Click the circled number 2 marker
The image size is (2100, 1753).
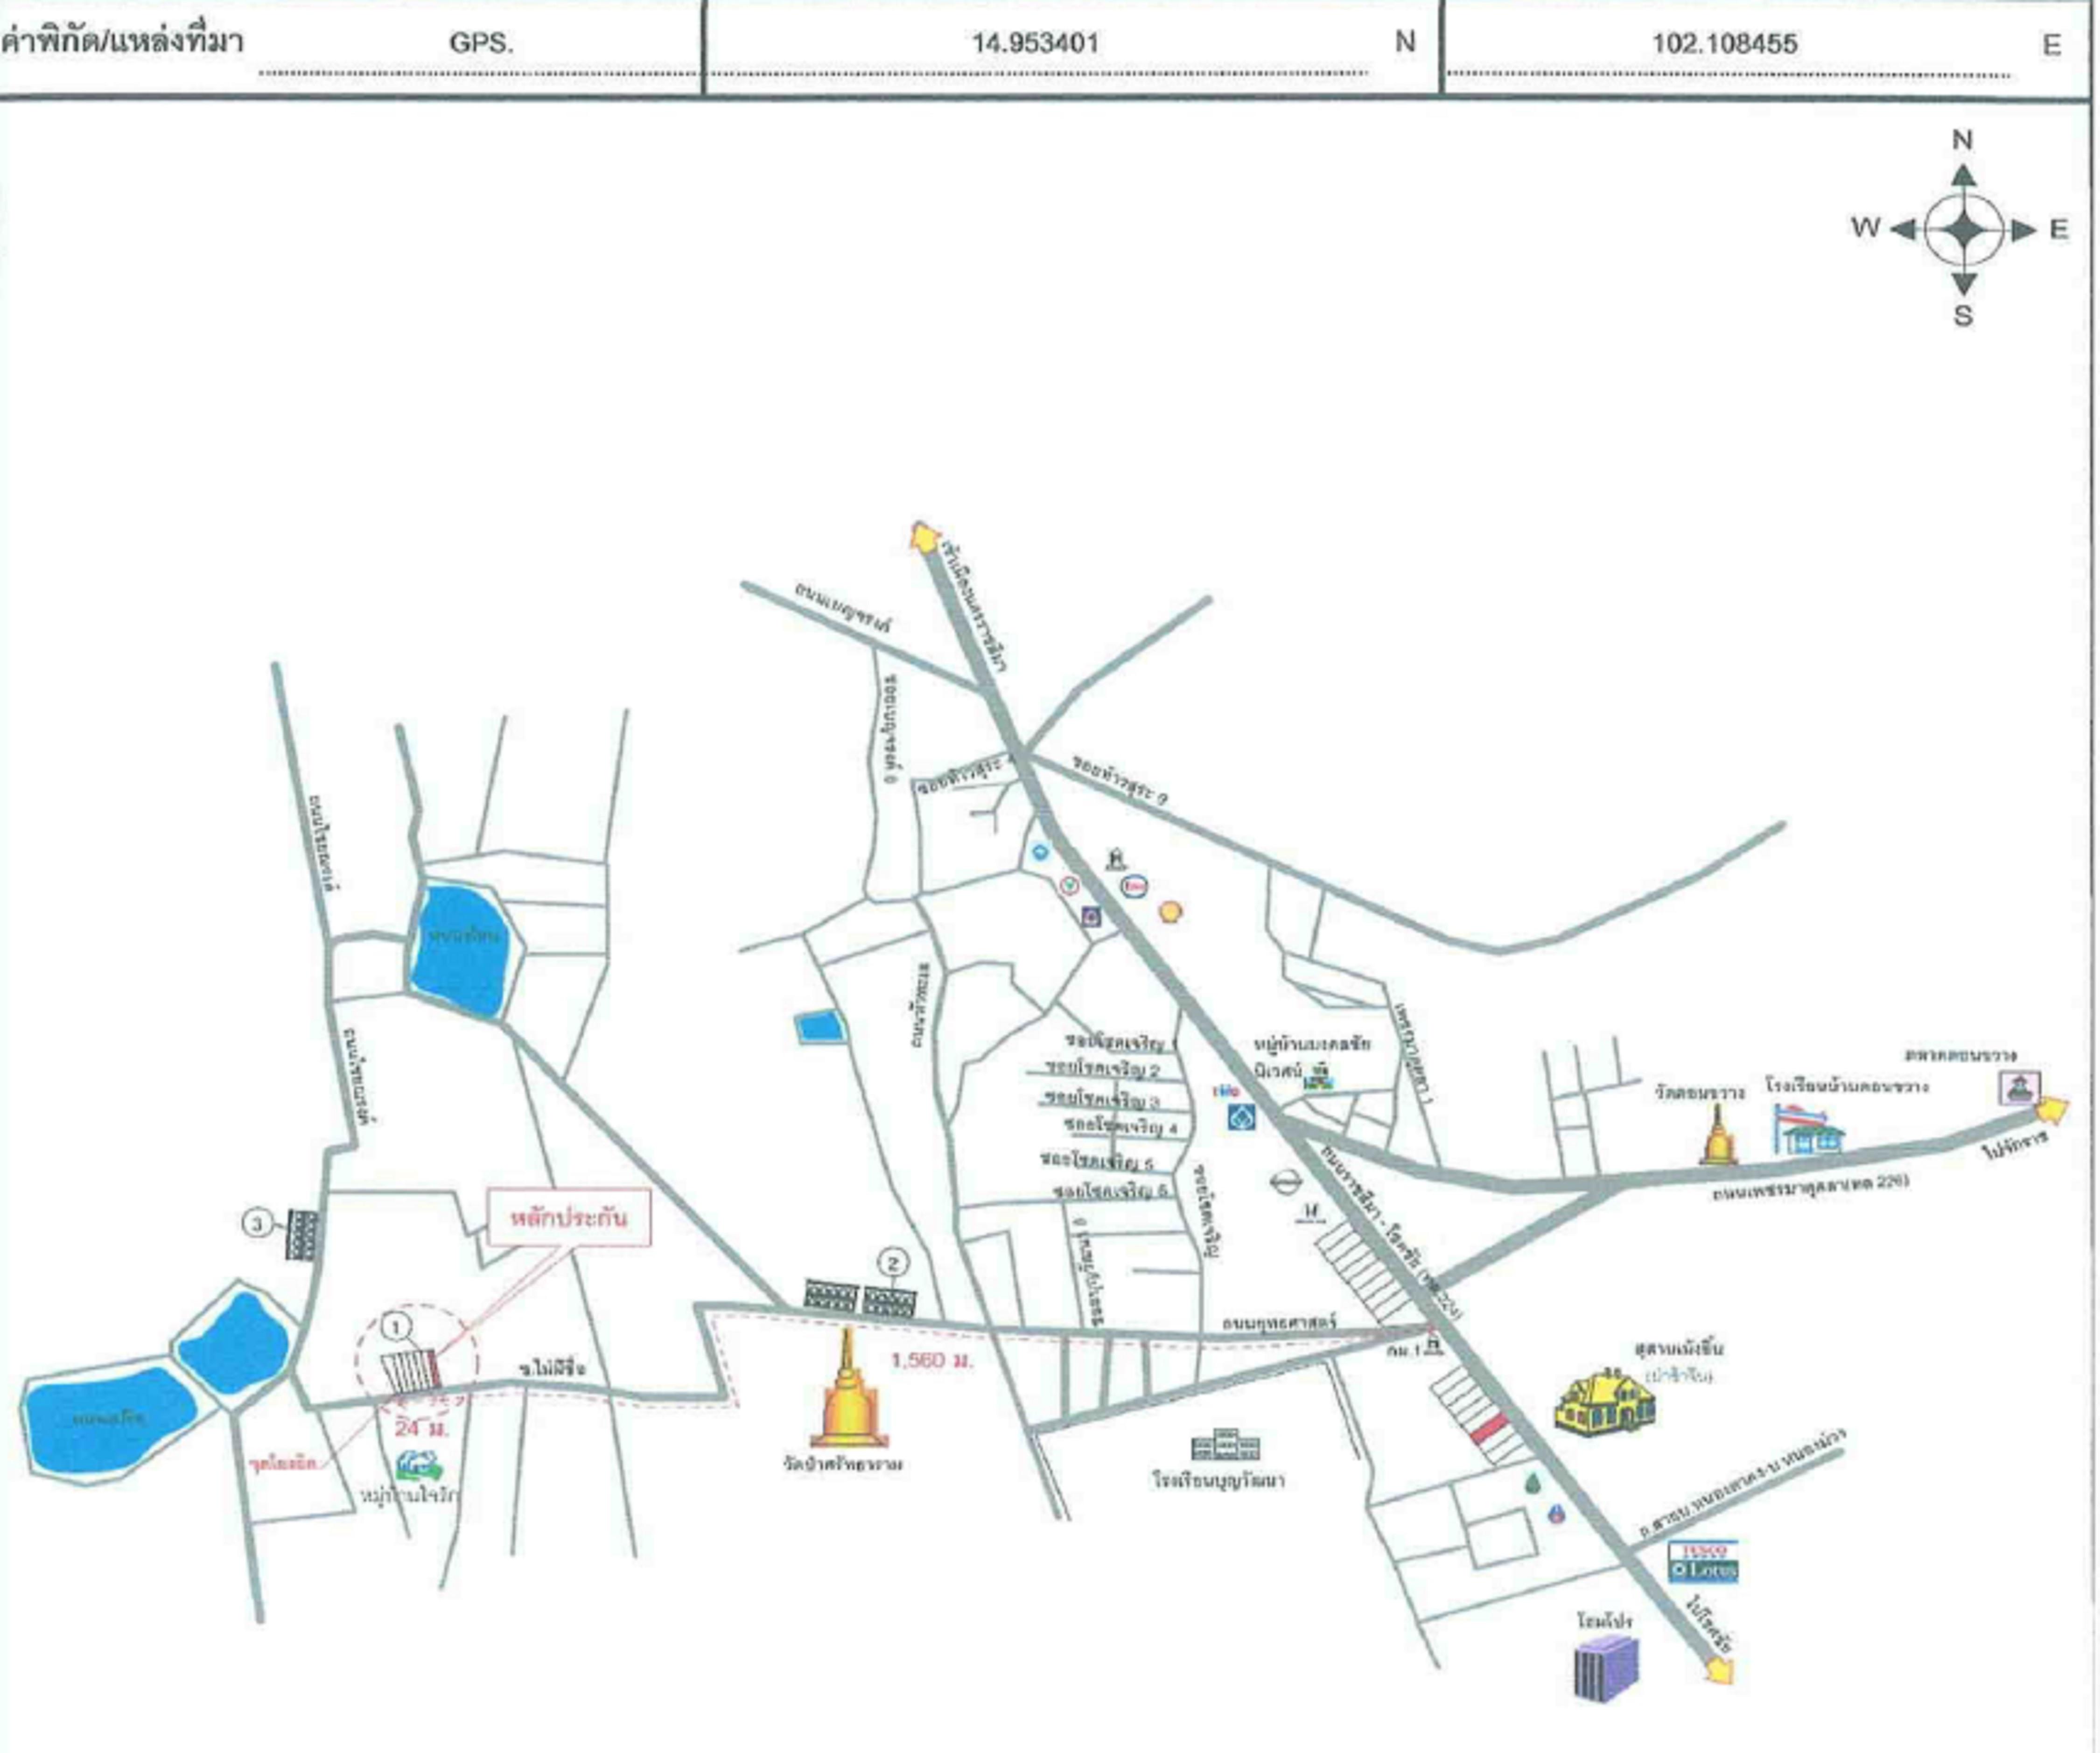click(x=893, y=1263)
